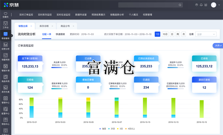Screen dimensions: 223x135
Task: Click the 已到达派送站点 card
Action: pyautogui.click(x=146, y=63)
